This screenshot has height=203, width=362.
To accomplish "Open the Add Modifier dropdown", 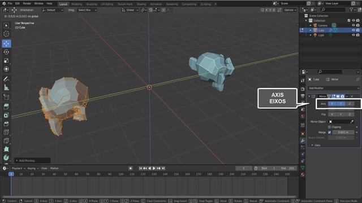I will point(334,88).
